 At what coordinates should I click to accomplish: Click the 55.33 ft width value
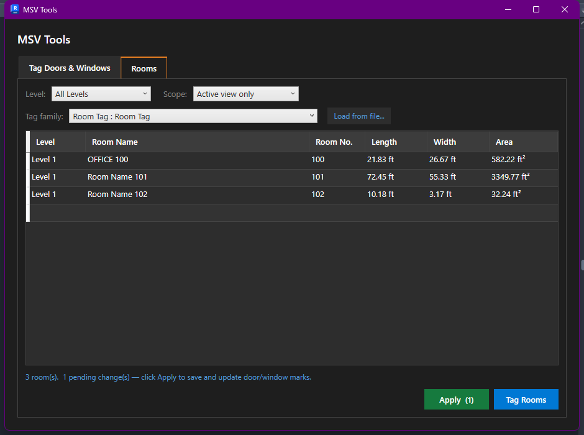pyautogui.click(x=442, y=177)
